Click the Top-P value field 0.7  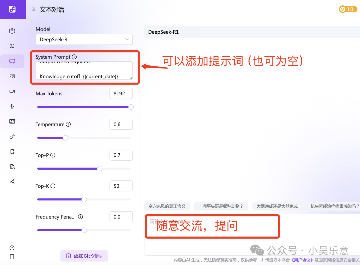[x=121, y=155]
